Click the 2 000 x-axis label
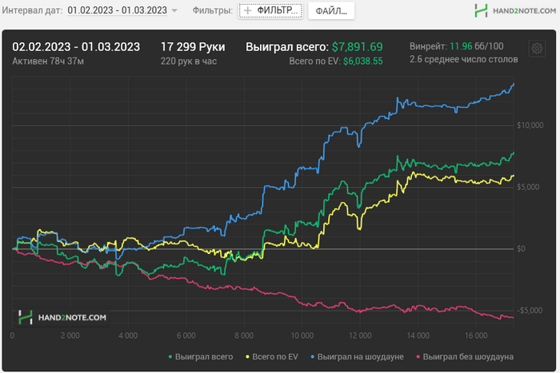The height and width of the screenshot is (373, 560). coord(70,335)
